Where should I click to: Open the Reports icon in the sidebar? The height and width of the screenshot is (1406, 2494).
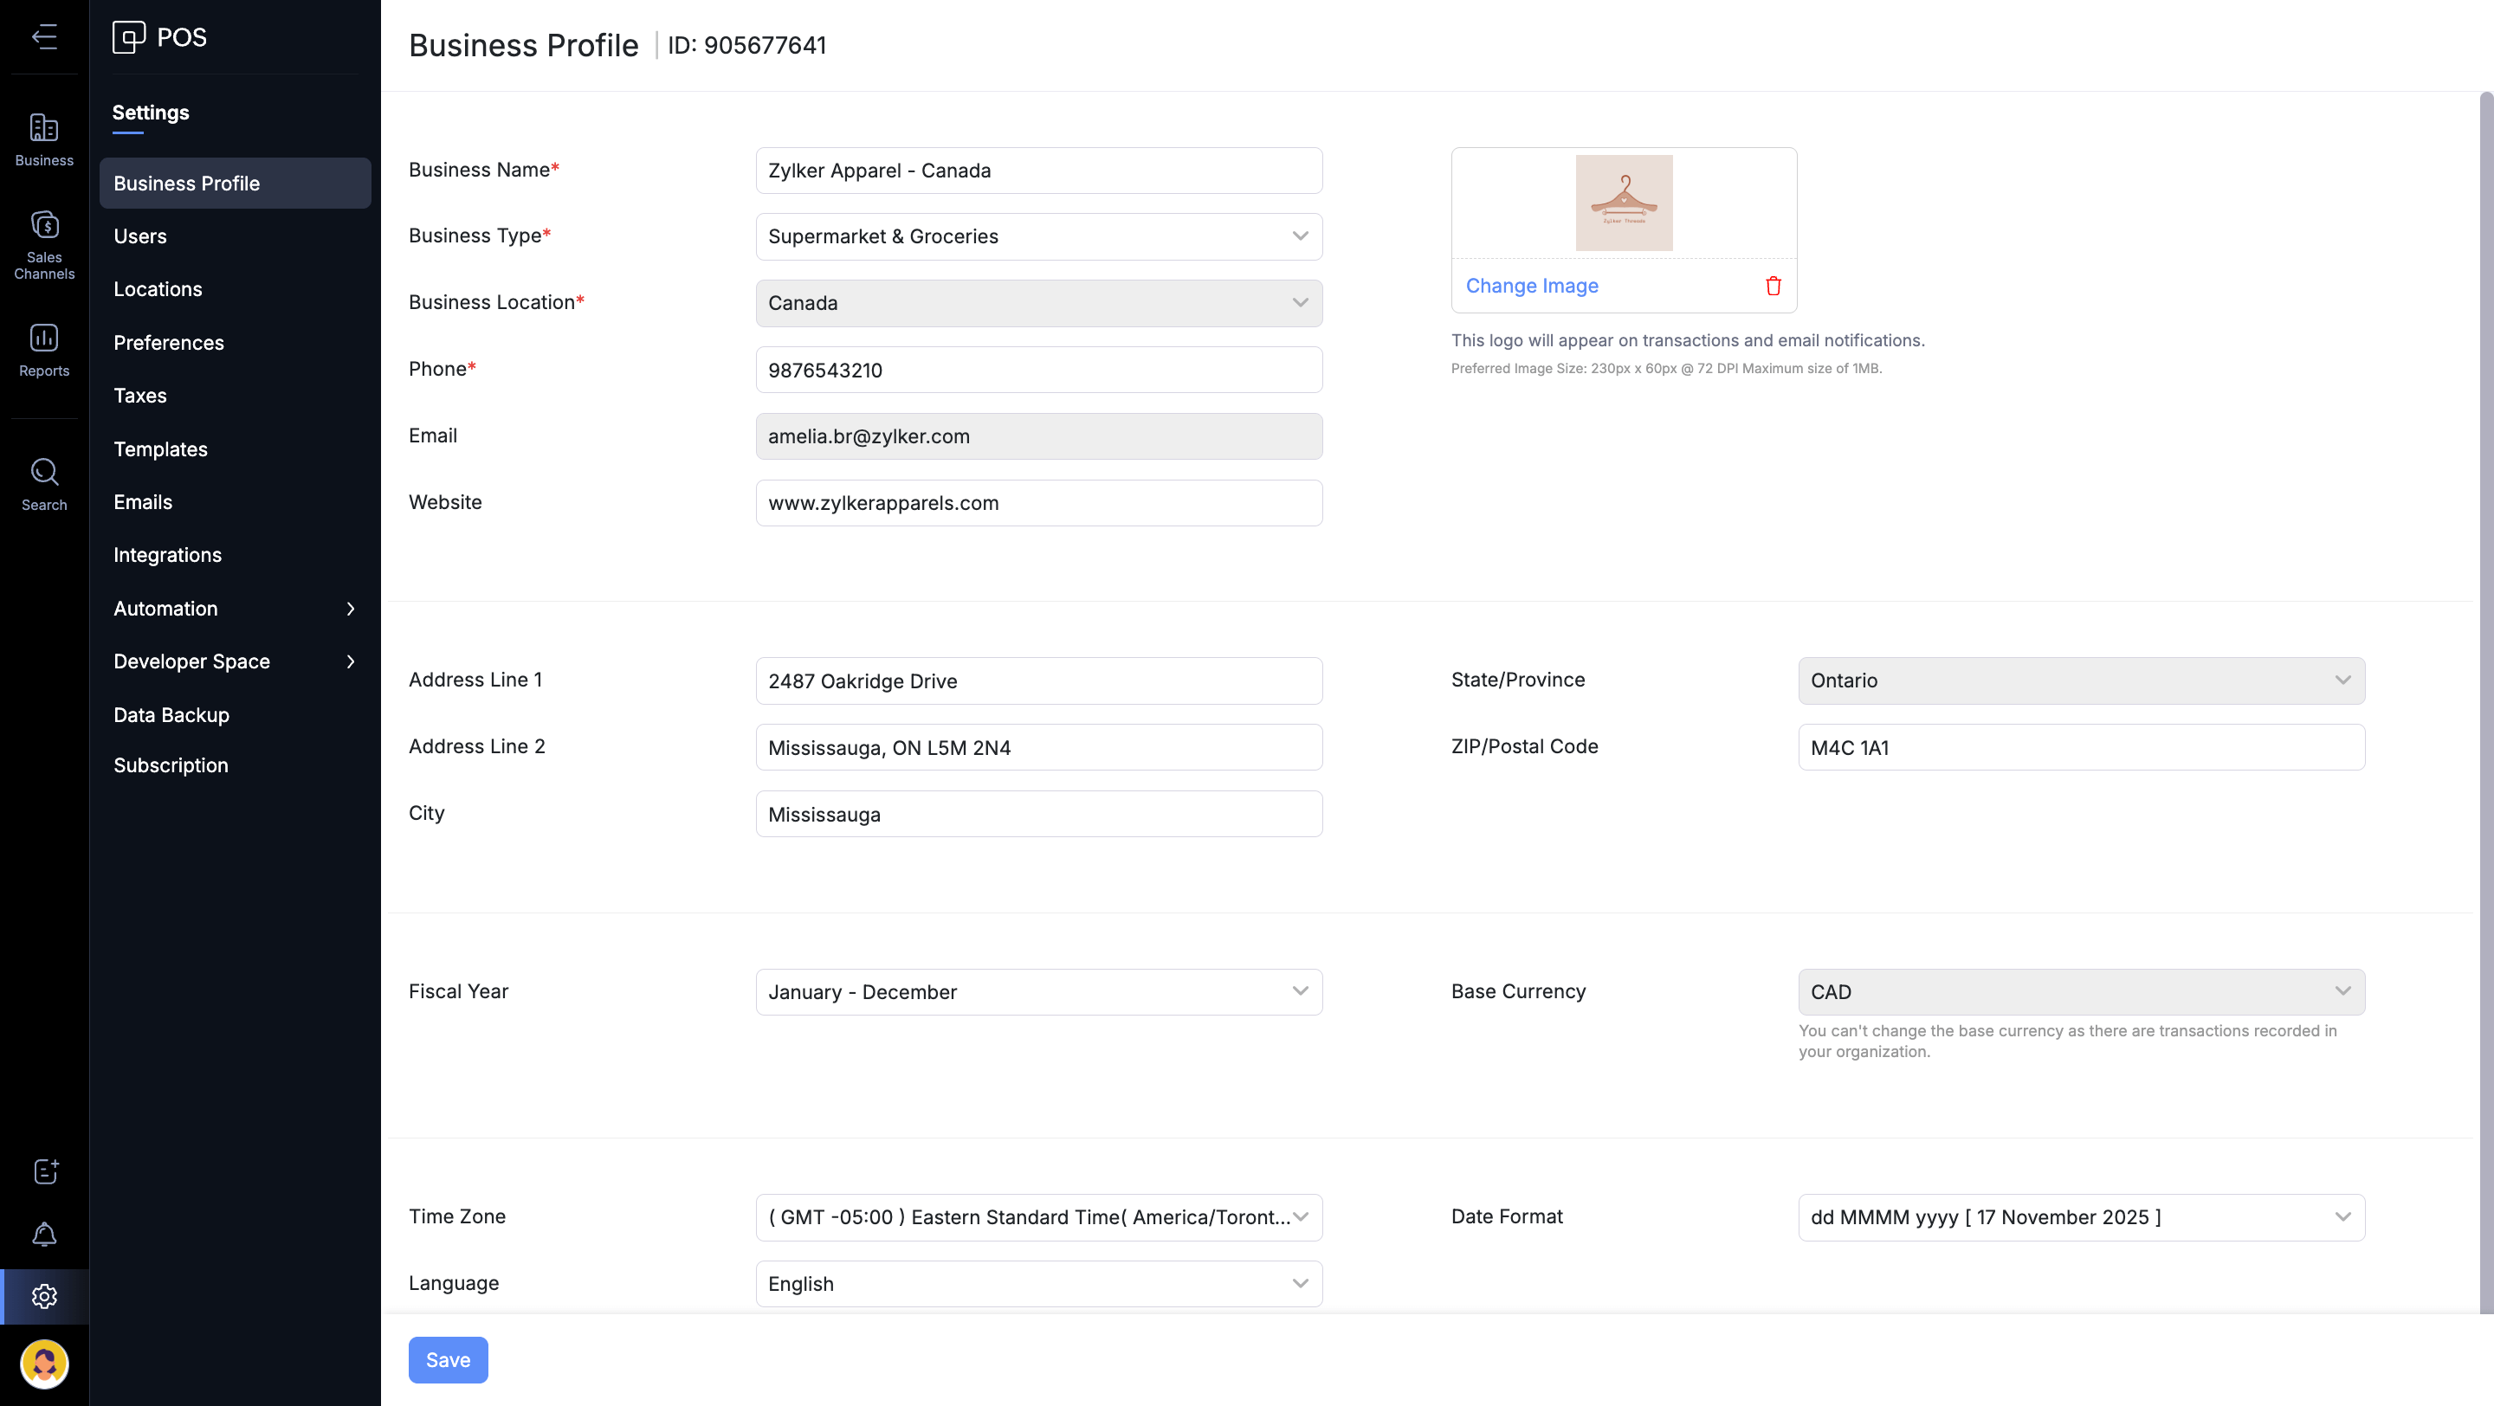(43, 349)
